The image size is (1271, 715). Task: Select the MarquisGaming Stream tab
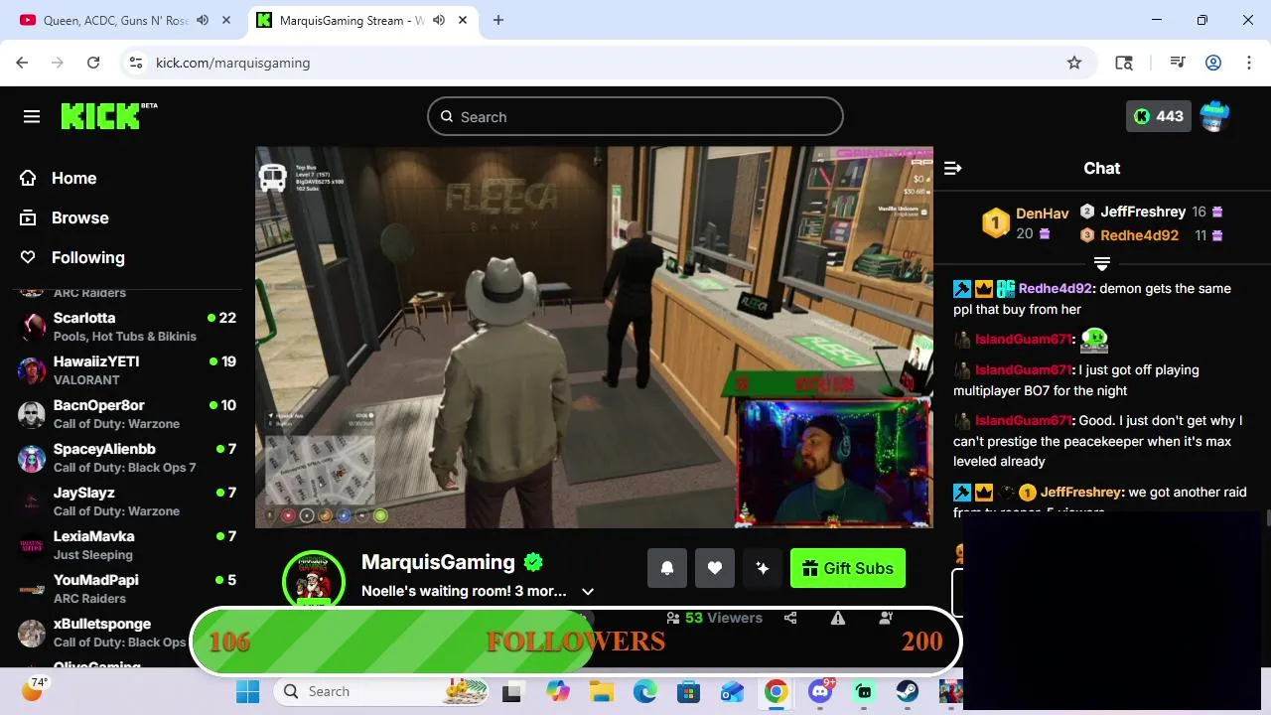point(362,20)
